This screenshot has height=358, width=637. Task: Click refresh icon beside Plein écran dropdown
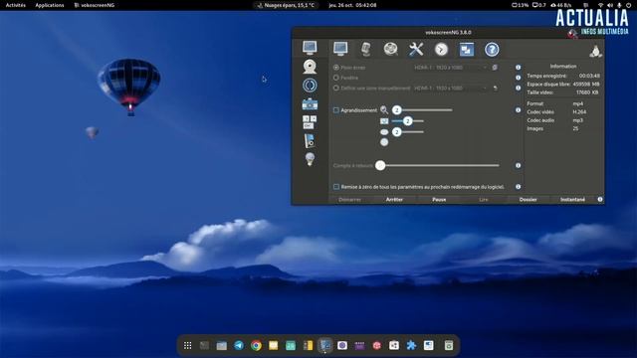coord(495,68)
